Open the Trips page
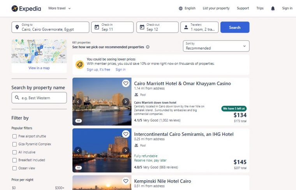 click(x=260, y=8)
